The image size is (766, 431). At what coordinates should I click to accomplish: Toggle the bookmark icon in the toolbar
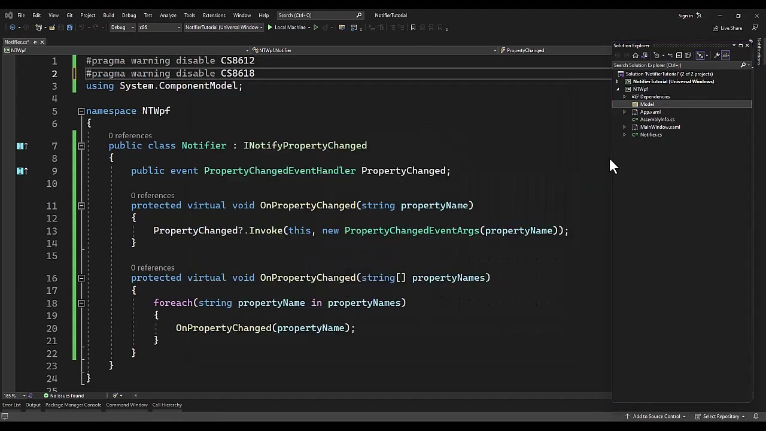[x=413, y=28]
